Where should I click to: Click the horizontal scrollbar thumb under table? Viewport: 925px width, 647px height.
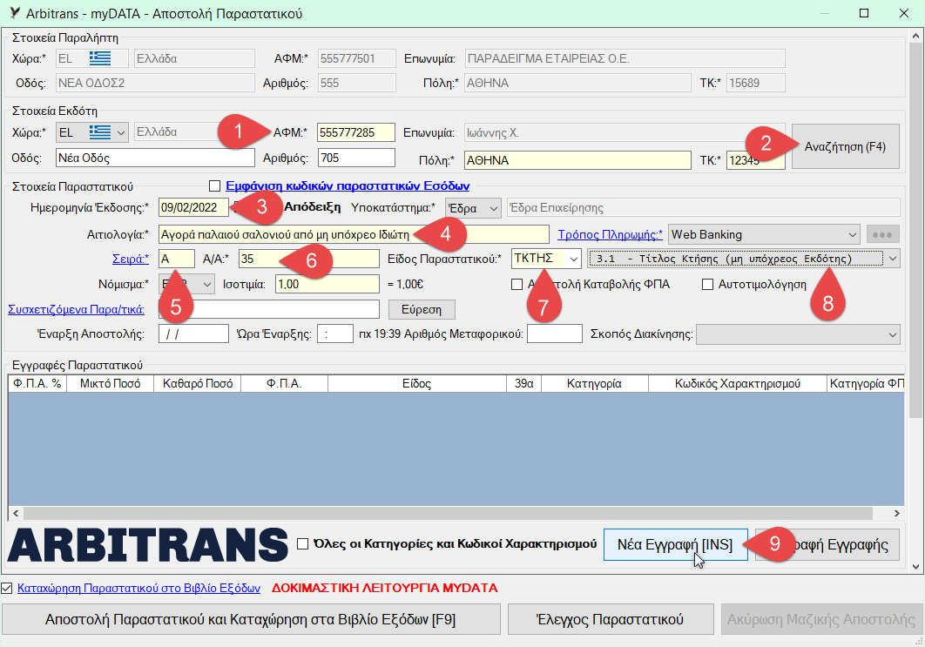[448, 514]
